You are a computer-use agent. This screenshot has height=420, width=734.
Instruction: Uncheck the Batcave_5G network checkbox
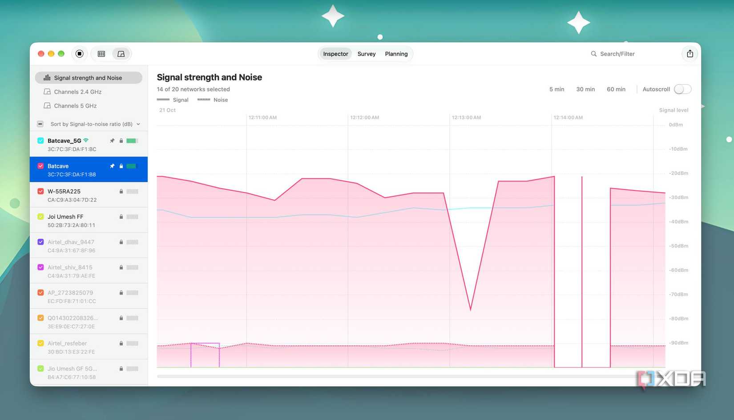[x=40, y=141]
